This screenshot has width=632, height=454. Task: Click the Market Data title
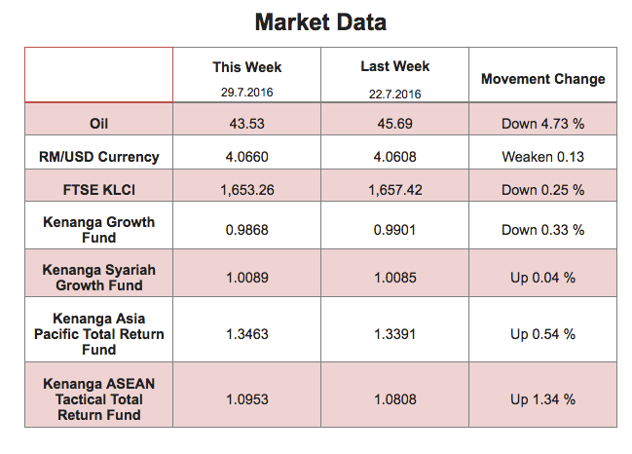pyautogui.click(x=320, y=22)
